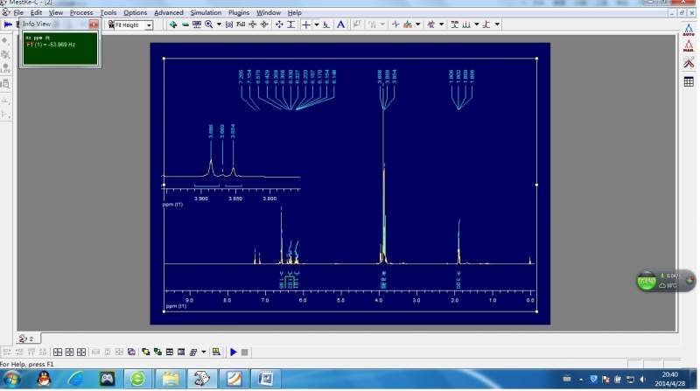Click the red-green peaks icon
Viewport: 700px width, 391px height.
point(408,24)
